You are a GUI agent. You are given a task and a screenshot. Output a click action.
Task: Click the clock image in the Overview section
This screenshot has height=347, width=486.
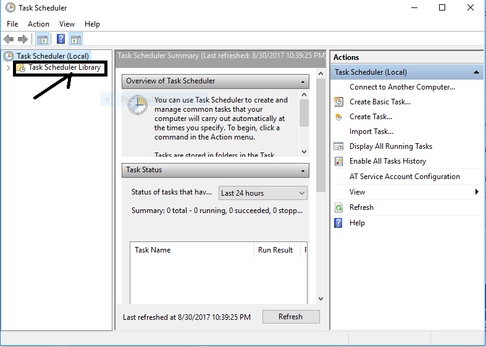point(138,105)
